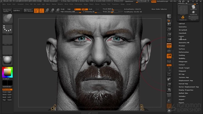Select the SimpleBrush tool
Screen dimensions: 203x114
pyautogui.click(x=183, y=18)
